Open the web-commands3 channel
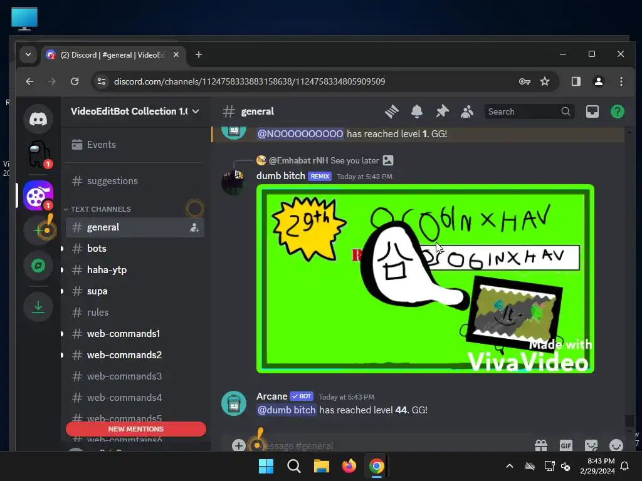 [135, 376]
